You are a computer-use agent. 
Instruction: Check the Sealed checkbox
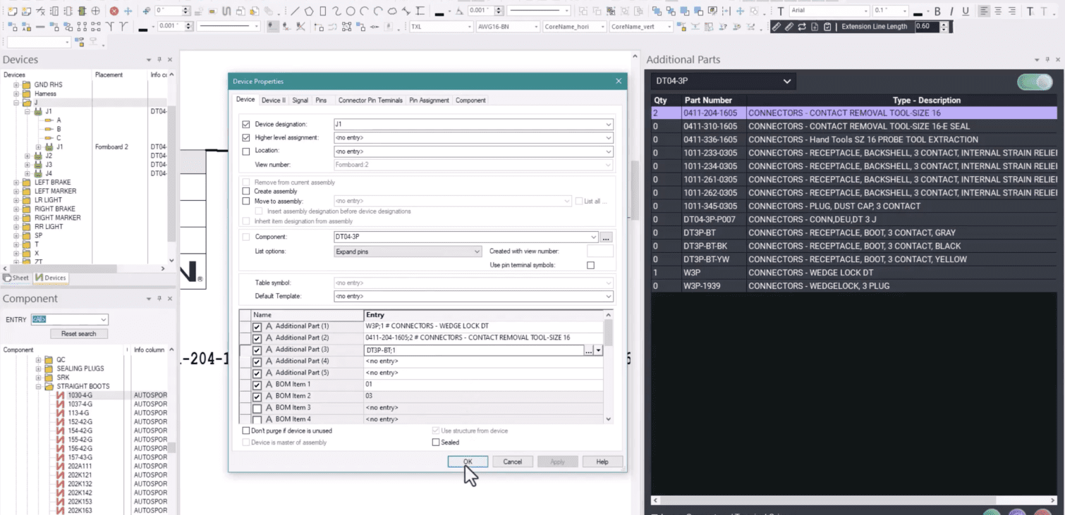436,442
